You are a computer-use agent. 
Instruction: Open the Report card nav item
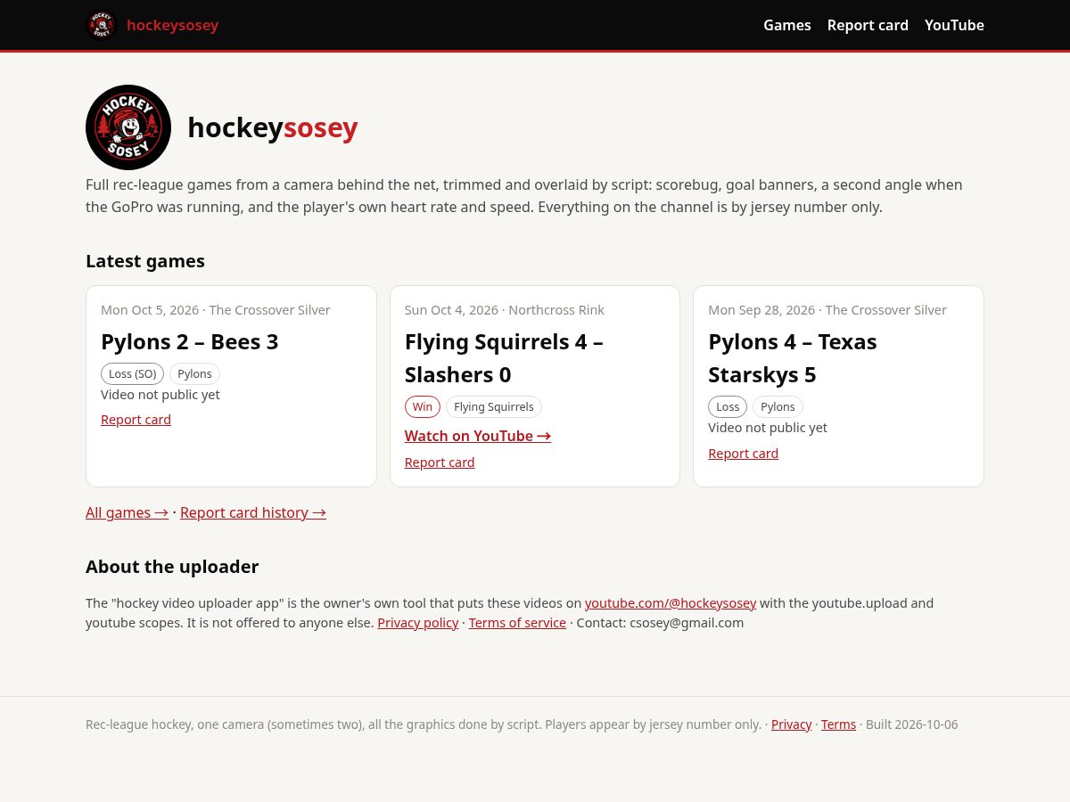868,25
